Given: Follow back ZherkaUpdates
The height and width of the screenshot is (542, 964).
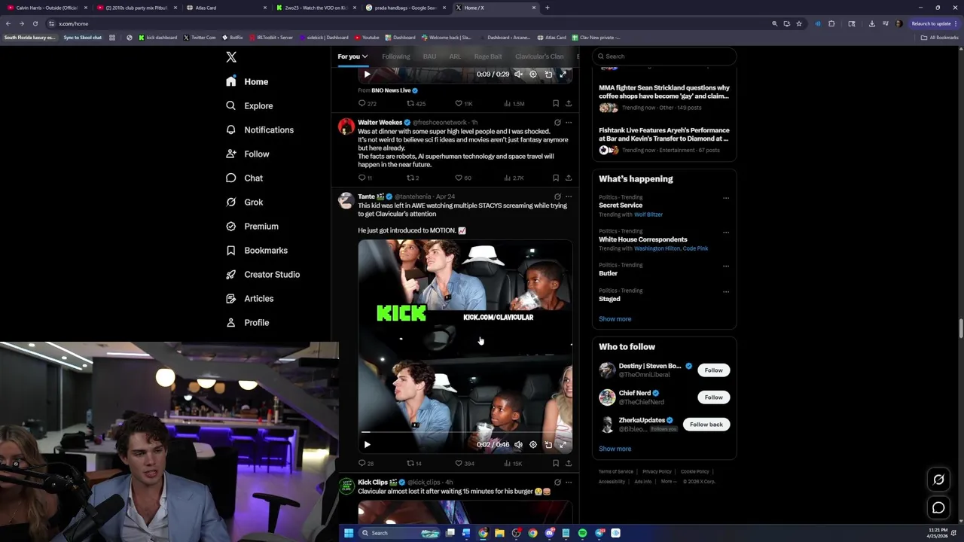Looking at the screenshot, I should point(706,425).
